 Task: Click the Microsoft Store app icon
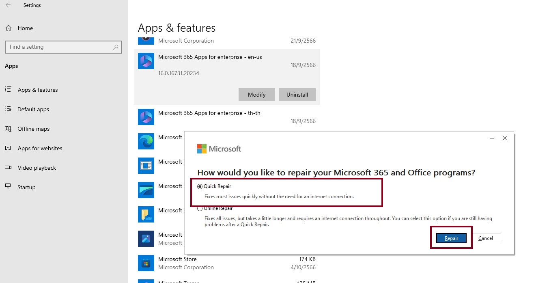tap(146, 263)
